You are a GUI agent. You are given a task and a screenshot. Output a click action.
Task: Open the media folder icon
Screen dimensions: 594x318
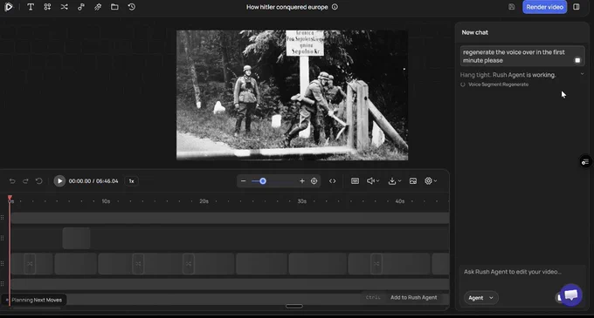(x=114, y=7)
